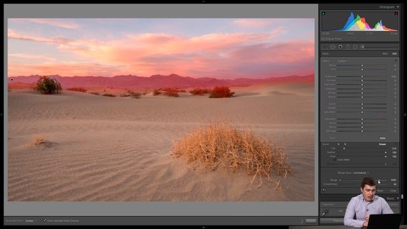
Task: Open the Range Mask Luminance dropdown
Action: (361, 173)
